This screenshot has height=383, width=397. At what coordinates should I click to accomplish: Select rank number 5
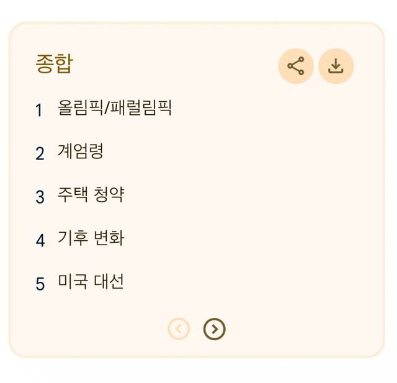pos(40,284)
